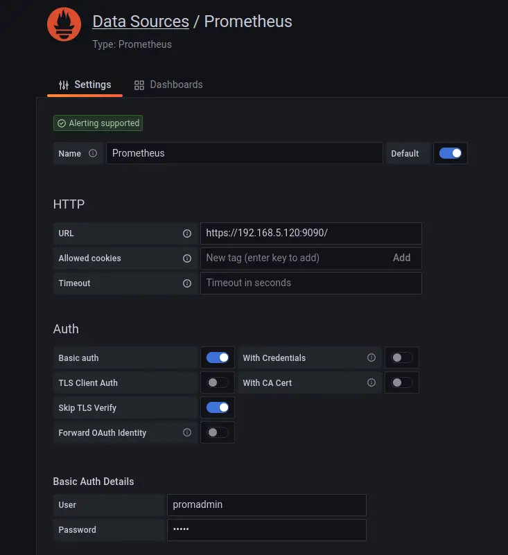Click the 'Default' label text

405,153
